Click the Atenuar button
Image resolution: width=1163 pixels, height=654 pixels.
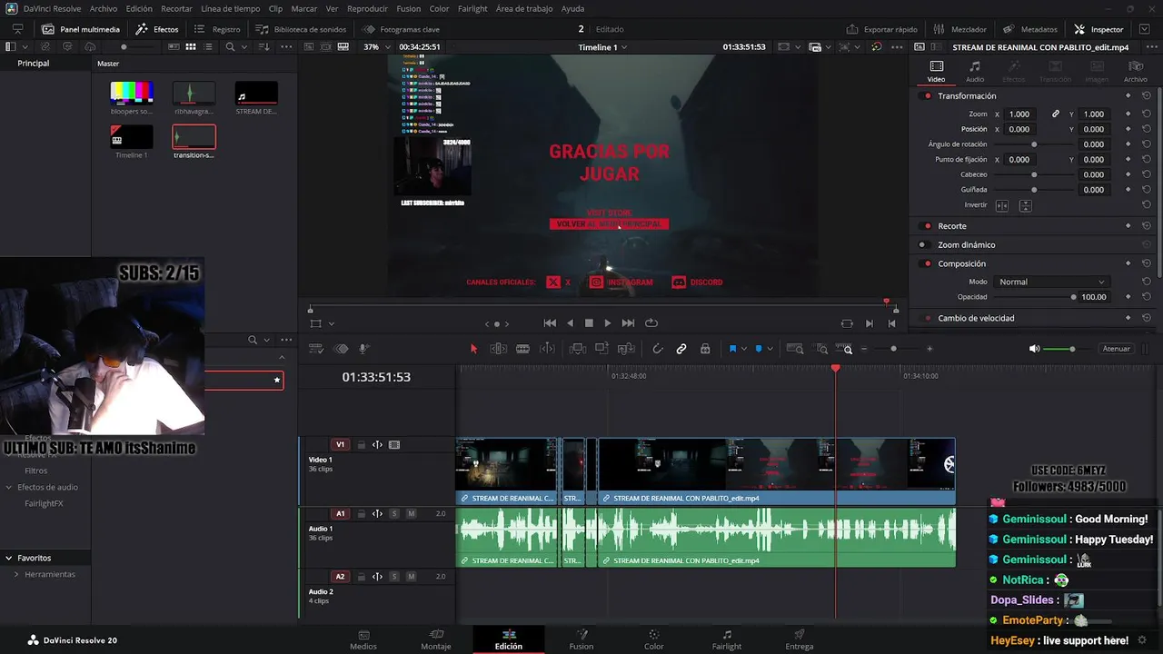point(1116,349)
